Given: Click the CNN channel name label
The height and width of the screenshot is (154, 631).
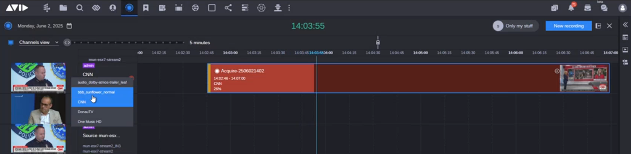Looking at the screenshot, I should point(88,75).
